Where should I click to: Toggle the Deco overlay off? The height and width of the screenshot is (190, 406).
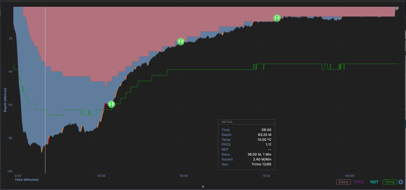click(x=343, y=182)
